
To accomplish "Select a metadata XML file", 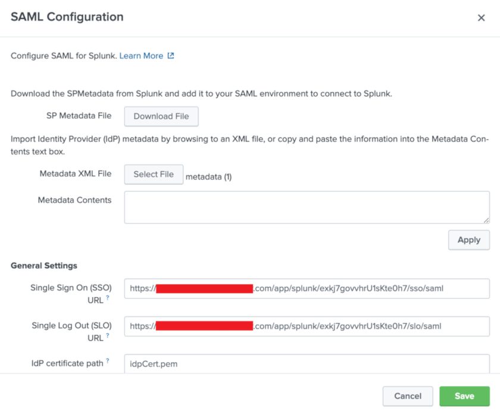I will click(x=154, y=174).
